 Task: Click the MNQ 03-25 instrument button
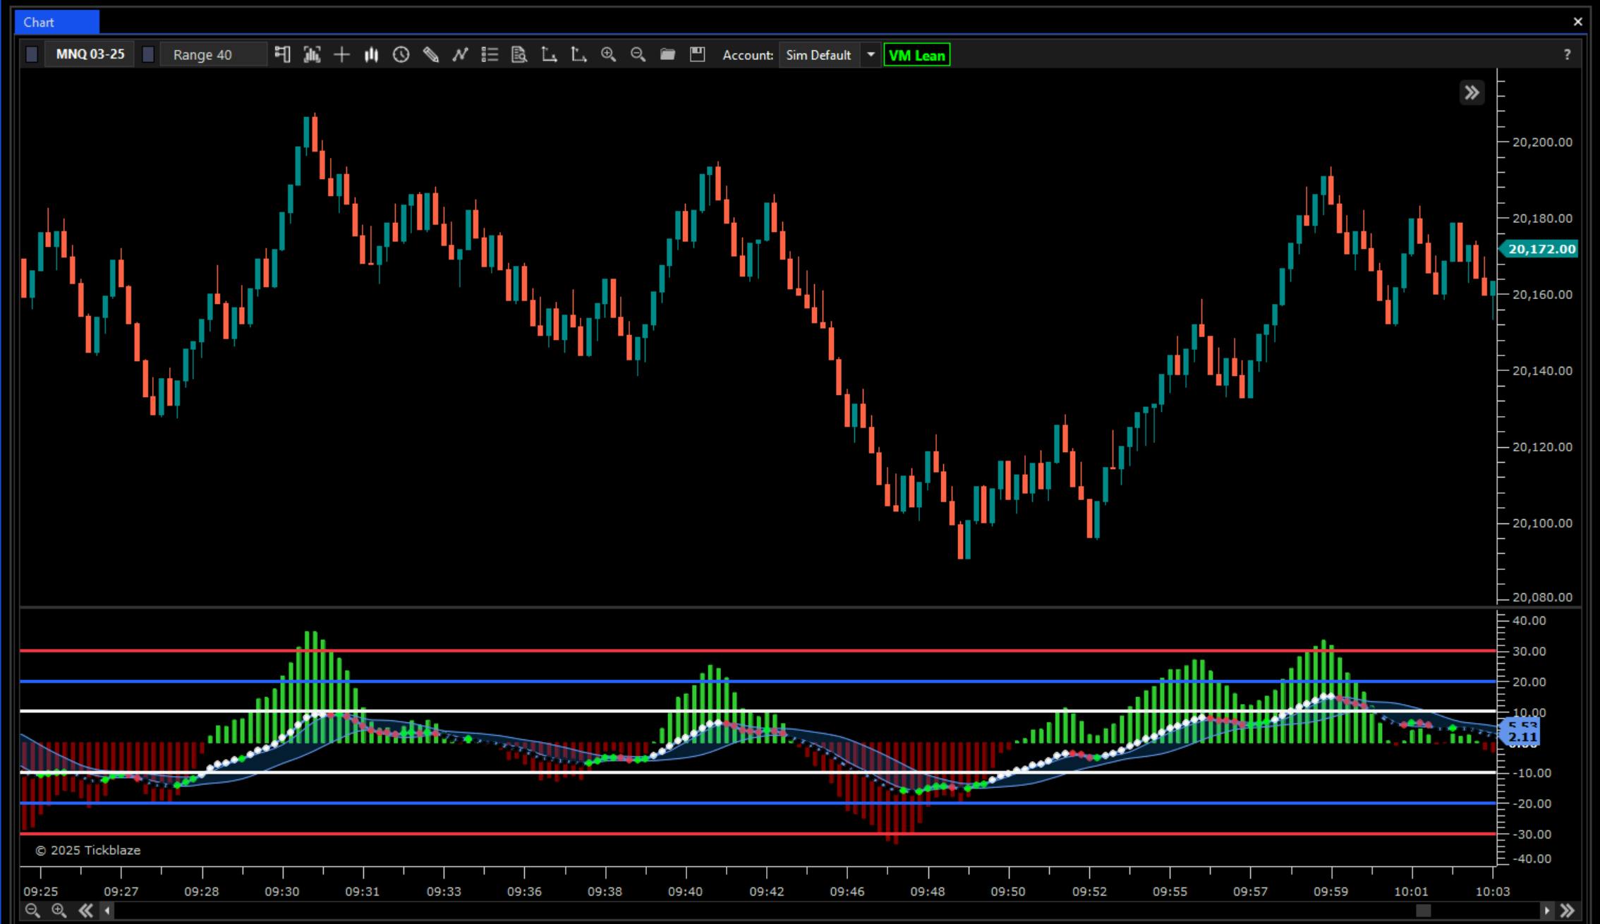point(90,55)
